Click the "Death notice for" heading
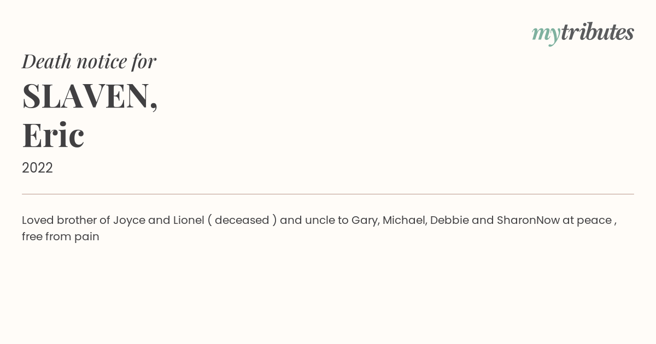This screenshot has height=344, width=656. [89, 61]
